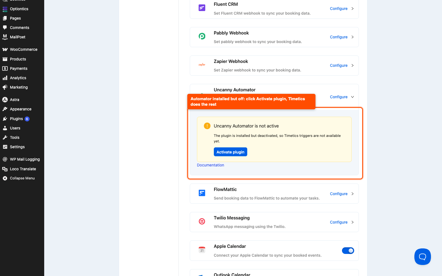Click the WooCommerce logo icon
The height and width of the screenshot is (276, 442).
coord(5,49)
